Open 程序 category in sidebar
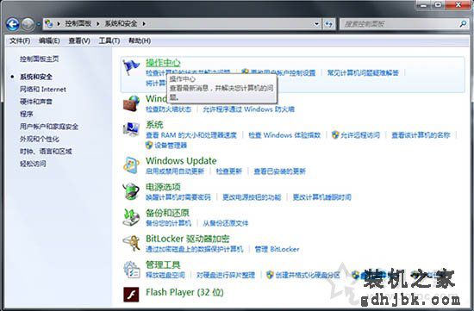The height and width of the screenshot is (311, 474). [27, 114]
